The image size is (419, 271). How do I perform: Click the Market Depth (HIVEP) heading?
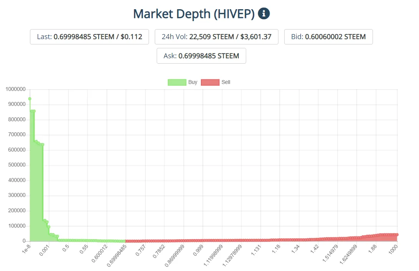pos(194,14)
